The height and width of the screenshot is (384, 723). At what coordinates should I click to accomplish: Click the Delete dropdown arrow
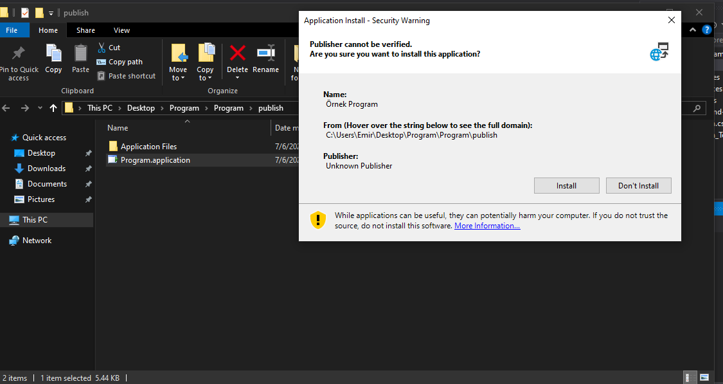pyautogui.click(x=237, y=78)
